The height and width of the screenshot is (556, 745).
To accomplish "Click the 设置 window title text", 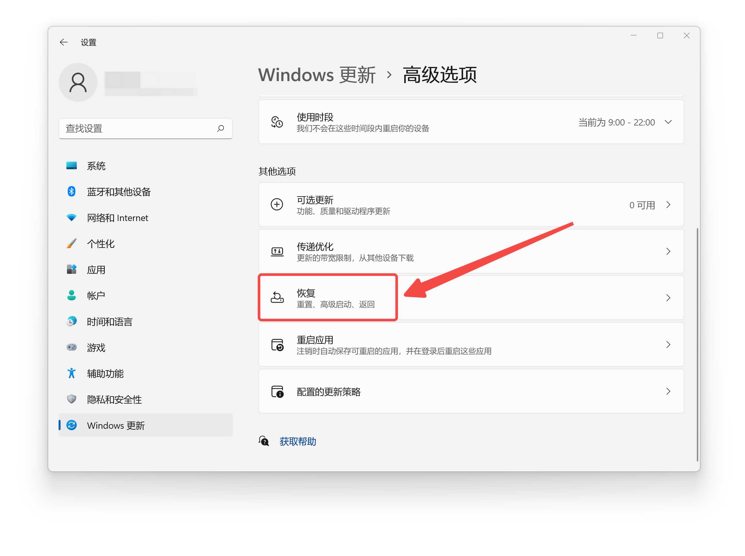I will pyautogui.click(x=88, y=42).
